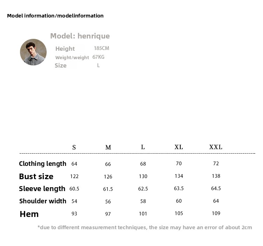Click the 'Hem' row label
263x246 pixels.
click(29, 214)
